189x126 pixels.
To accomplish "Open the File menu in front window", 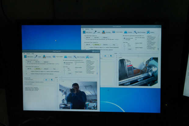I will [24, 54].
